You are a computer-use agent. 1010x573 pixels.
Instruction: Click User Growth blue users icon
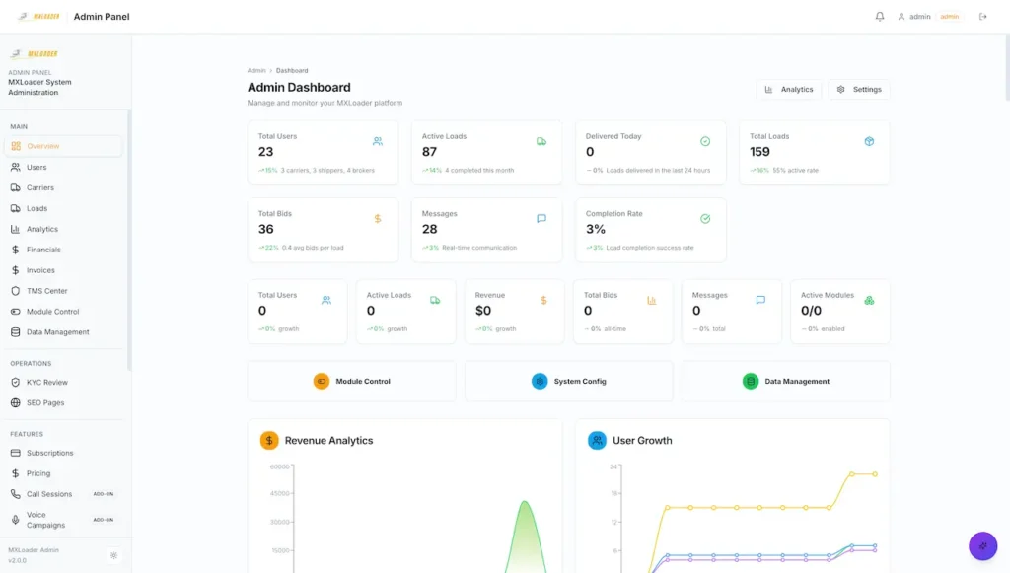pyautogui.click(x=597, y=441)
